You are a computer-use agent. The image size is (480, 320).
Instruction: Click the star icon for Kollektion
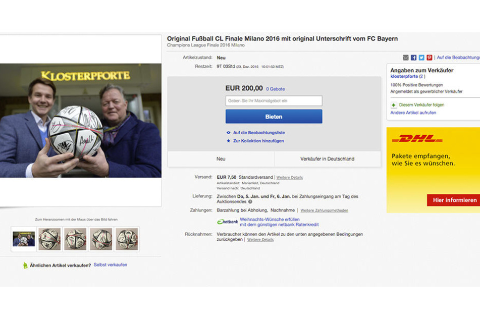point(228,141)
